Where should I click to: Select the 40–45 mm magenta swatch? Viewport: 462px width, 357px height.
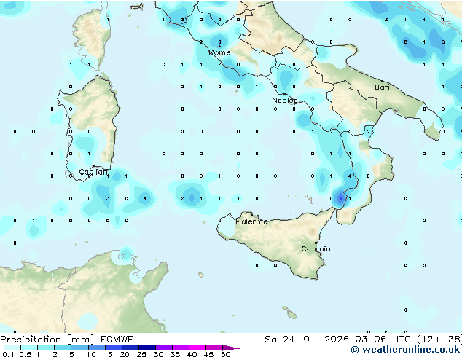[x=197, y=348]
